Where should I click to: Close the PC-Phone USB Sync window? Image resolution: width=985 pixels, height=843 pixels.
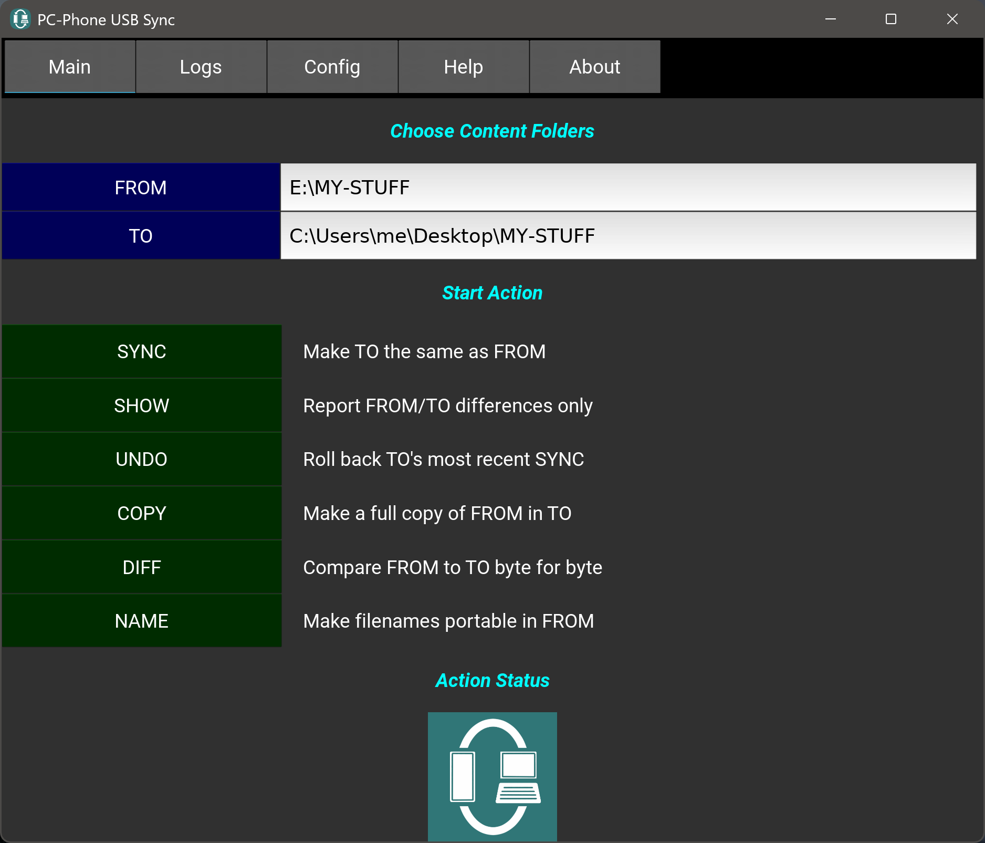952,19
